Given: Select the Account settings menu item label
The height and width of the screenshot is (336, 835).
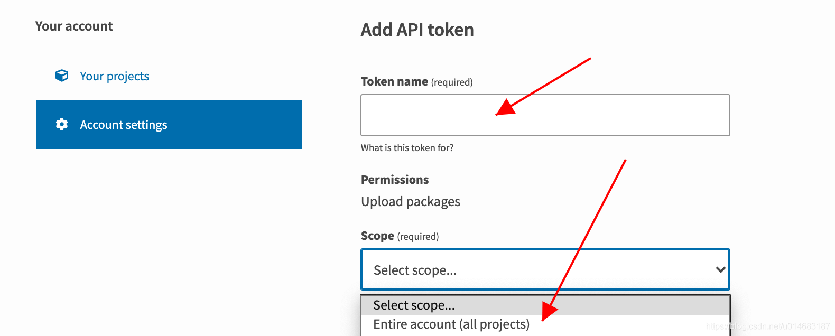Looking at the screenshot, I should [123, 125].
